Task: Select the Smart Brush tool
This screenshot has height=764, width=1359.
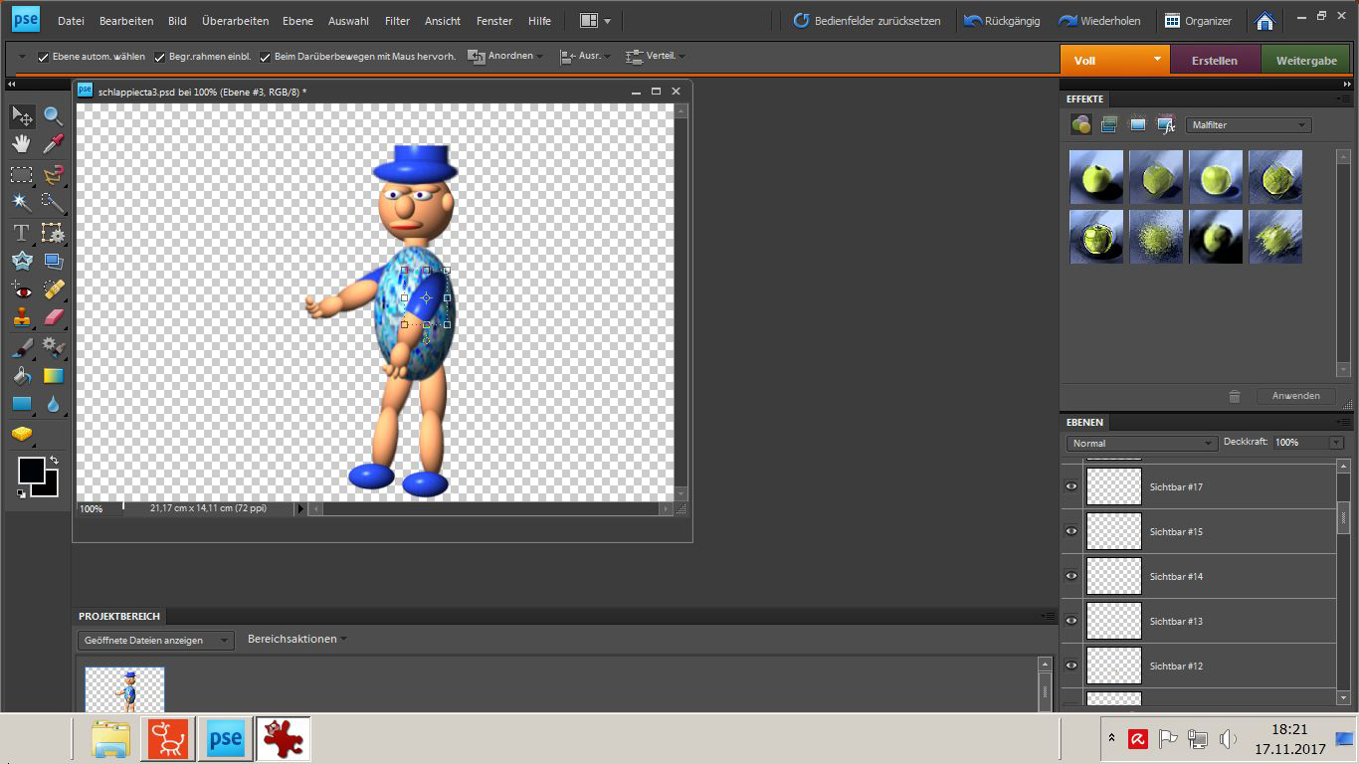Action: click(x=54, y=348)
